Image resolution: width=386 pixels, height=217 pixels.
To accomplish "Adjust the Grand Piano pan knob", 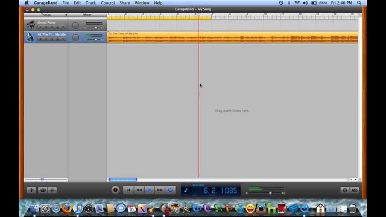I will pos(76,26).
